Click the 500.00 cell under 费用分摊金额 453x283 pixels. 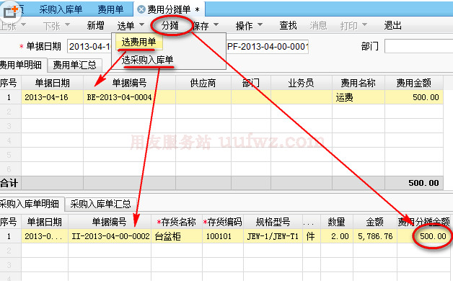pyautogui.click(x=424, y=236)
